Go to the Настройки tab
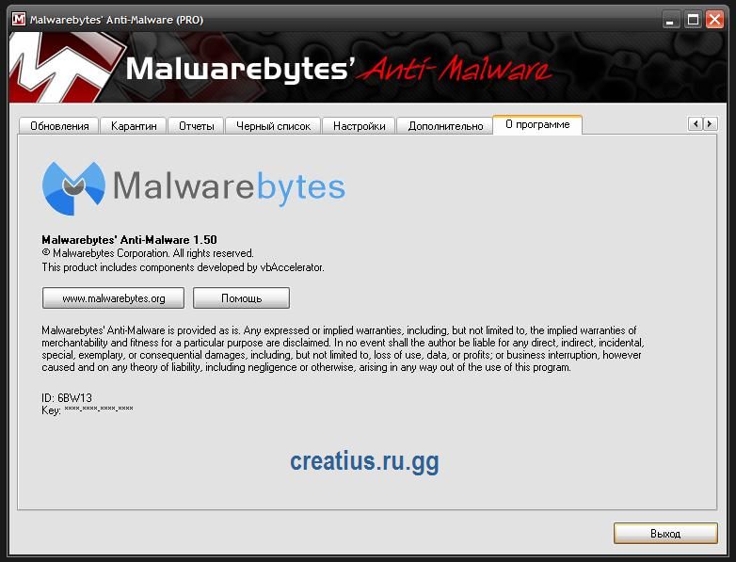The width and height of the screenshot is (736, 562). [x=360, y=126]
